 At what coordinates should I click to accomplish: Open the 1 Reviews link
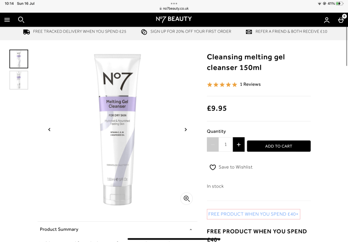[x=250, y=84]
